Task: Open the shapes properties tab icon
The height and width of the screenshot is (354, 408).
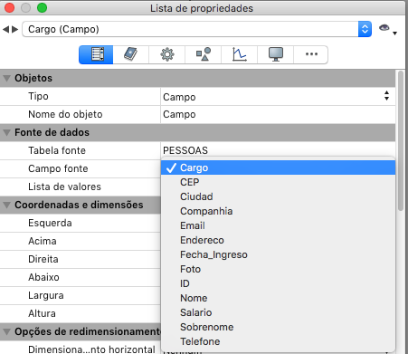Action: 204,54
